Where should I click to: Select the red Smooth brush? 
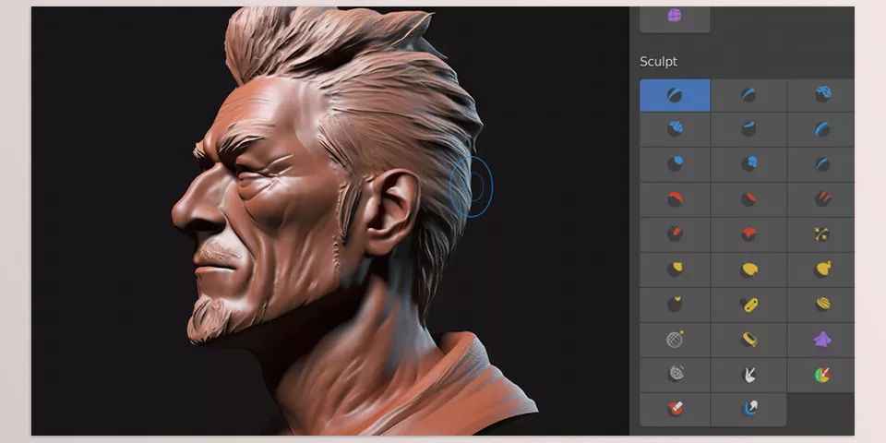click(675, 199)
